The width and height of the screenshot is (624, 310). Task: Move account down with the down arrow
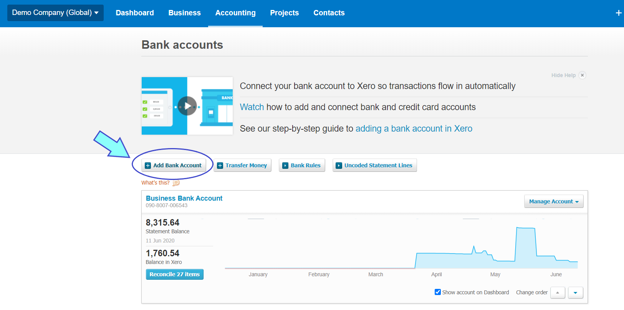tap(575, 293)
